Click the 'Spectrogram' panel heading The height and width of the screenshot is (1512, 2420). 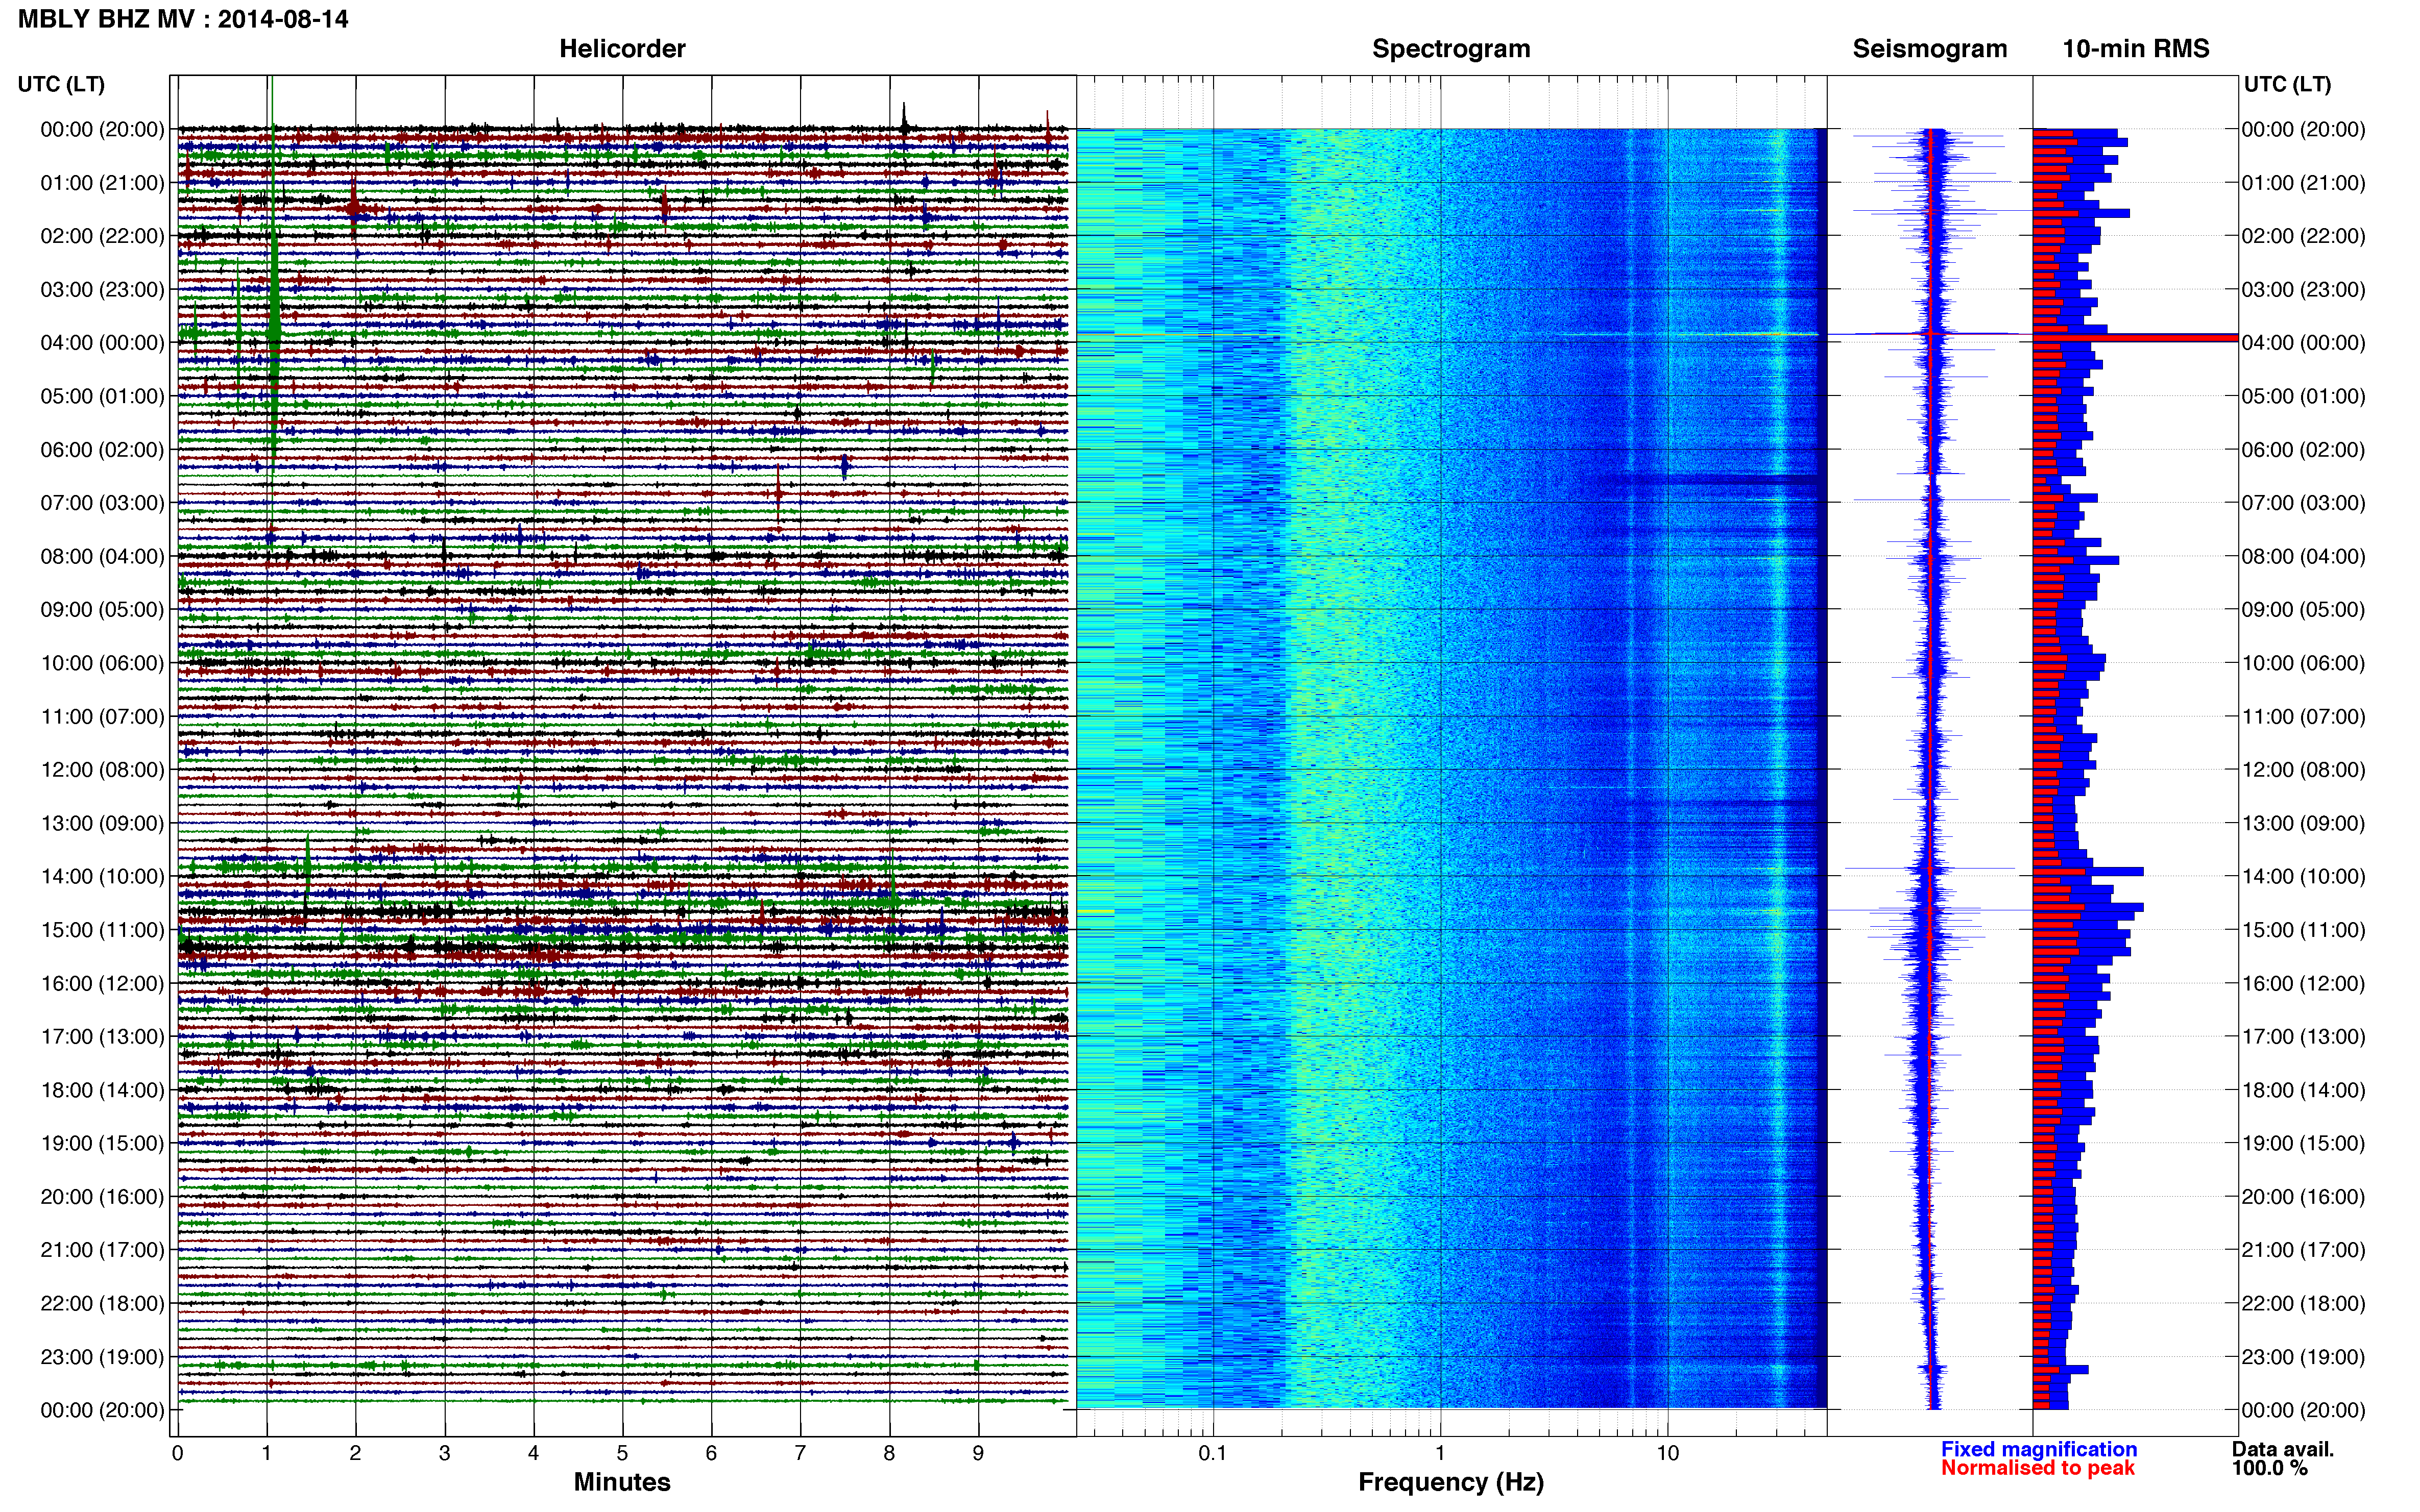click(x=1450, y=49)
